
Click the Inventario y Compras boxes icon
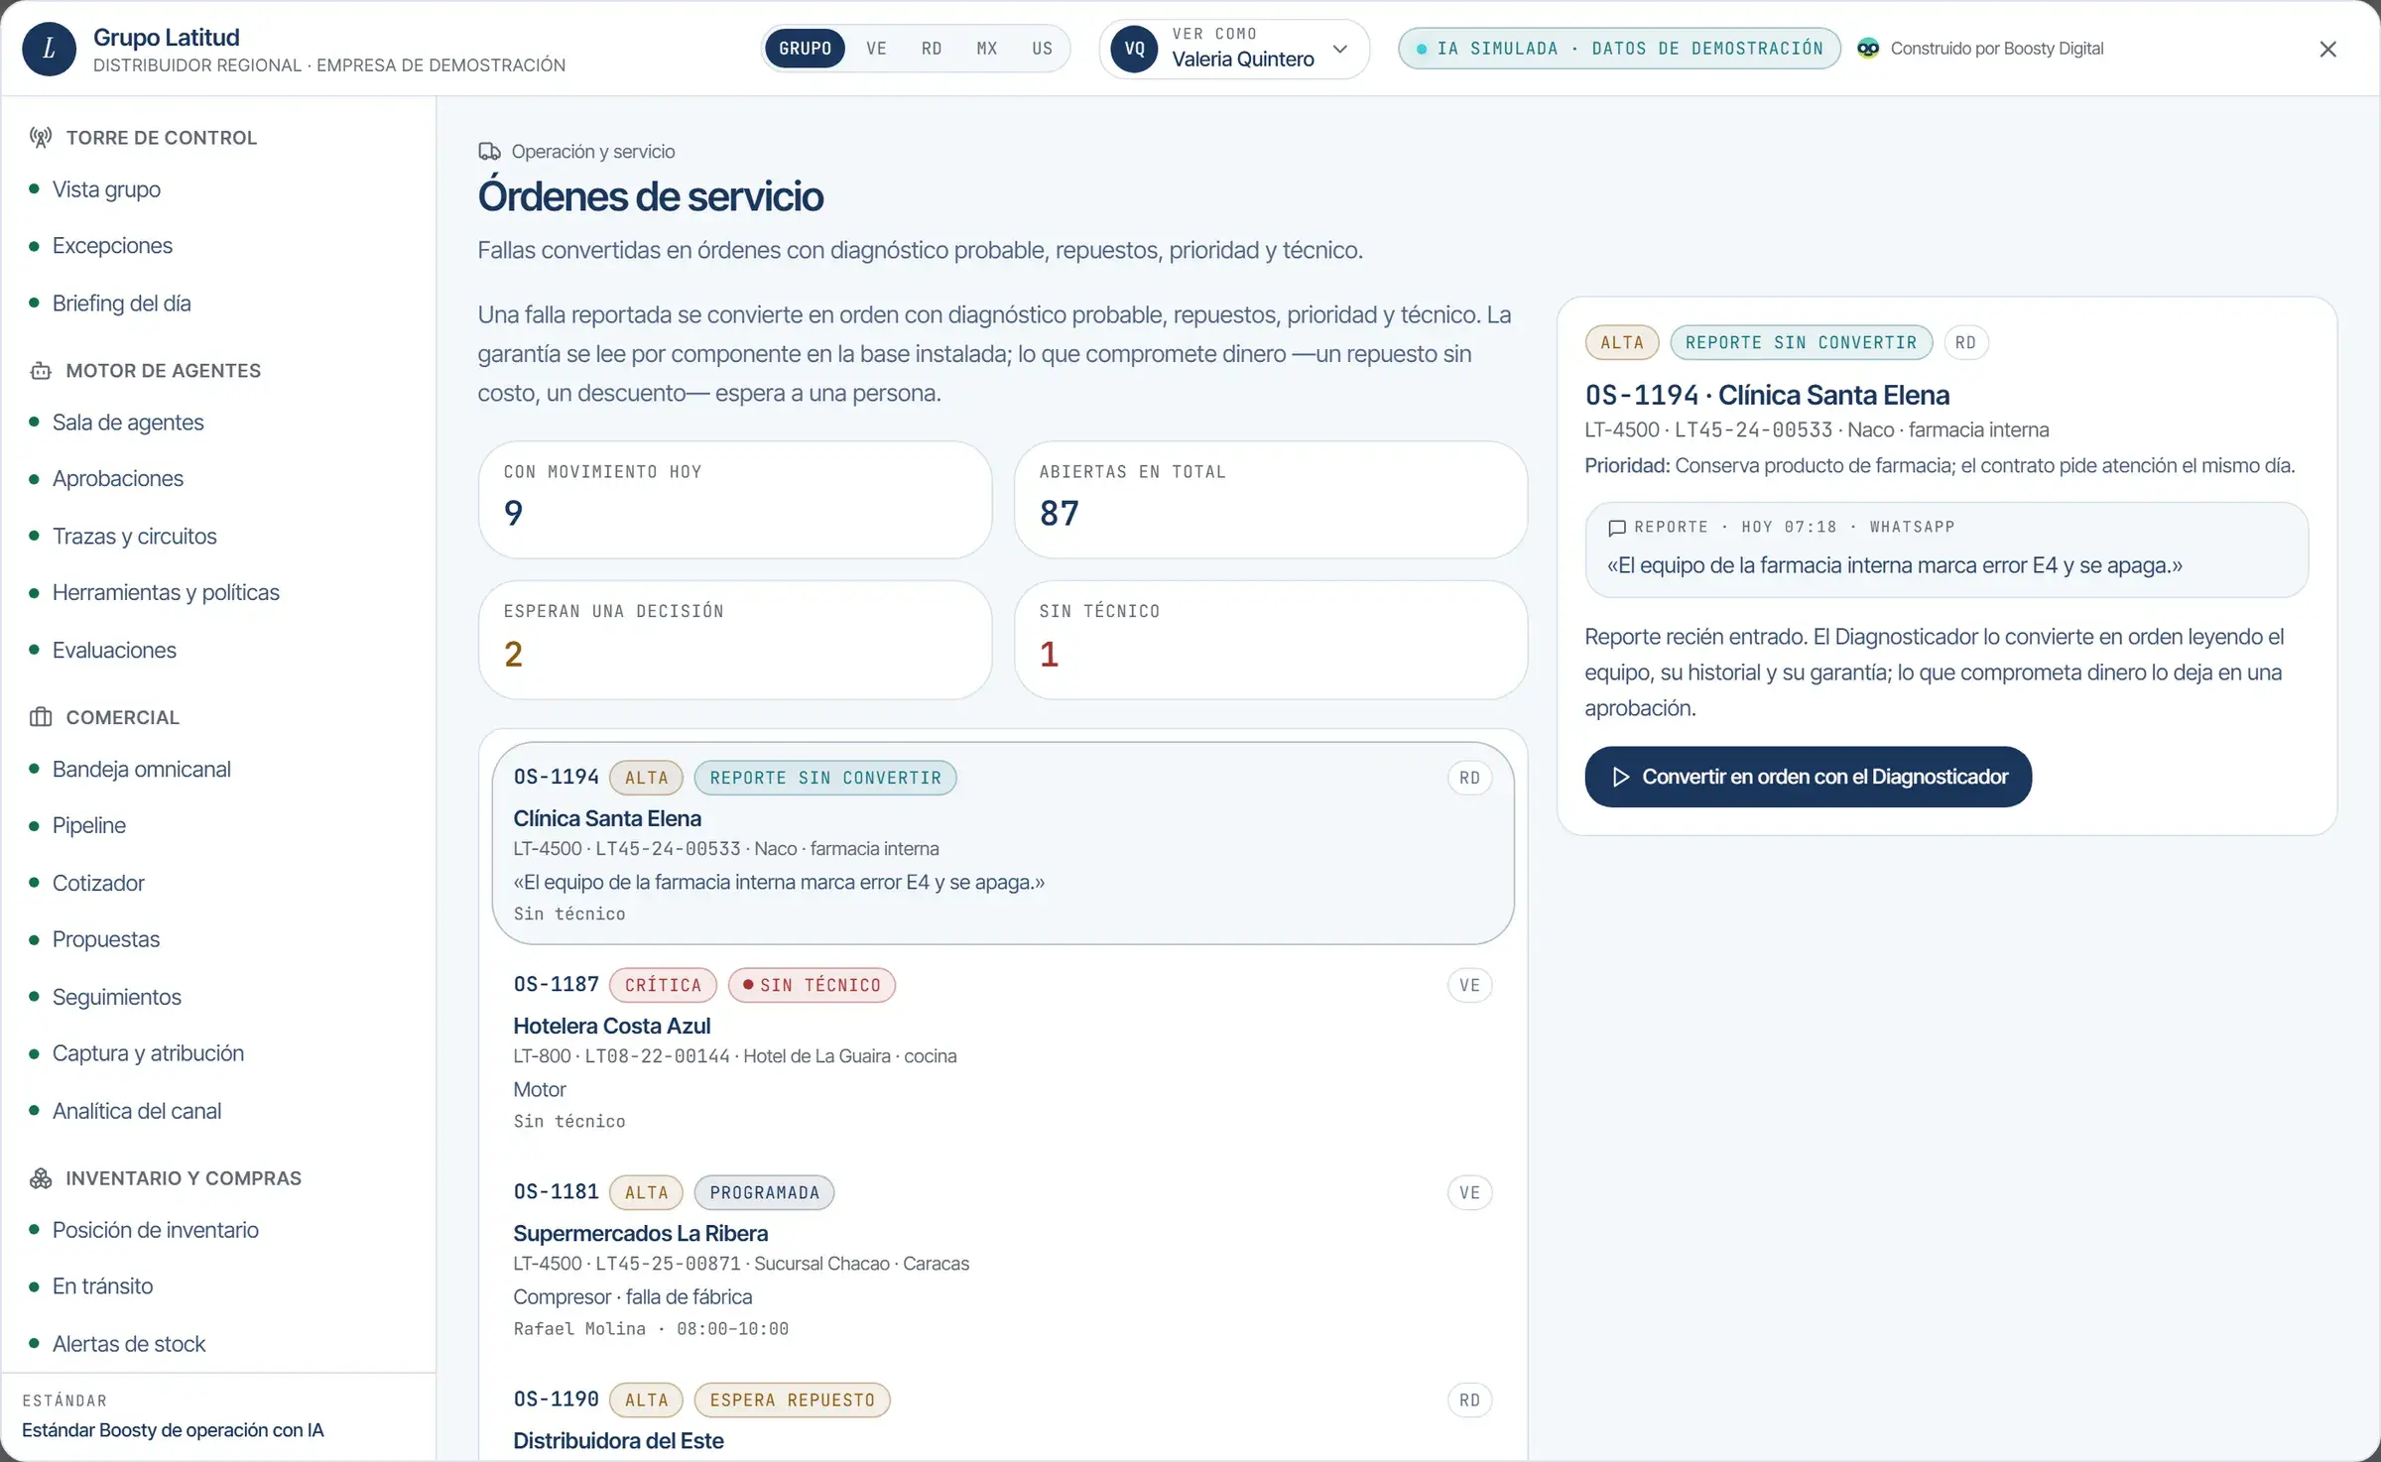[41, 1178]
